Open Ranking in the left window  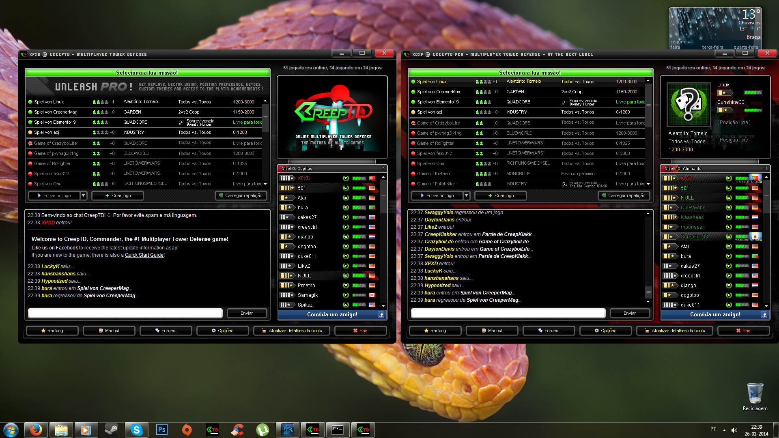(52, 331)
